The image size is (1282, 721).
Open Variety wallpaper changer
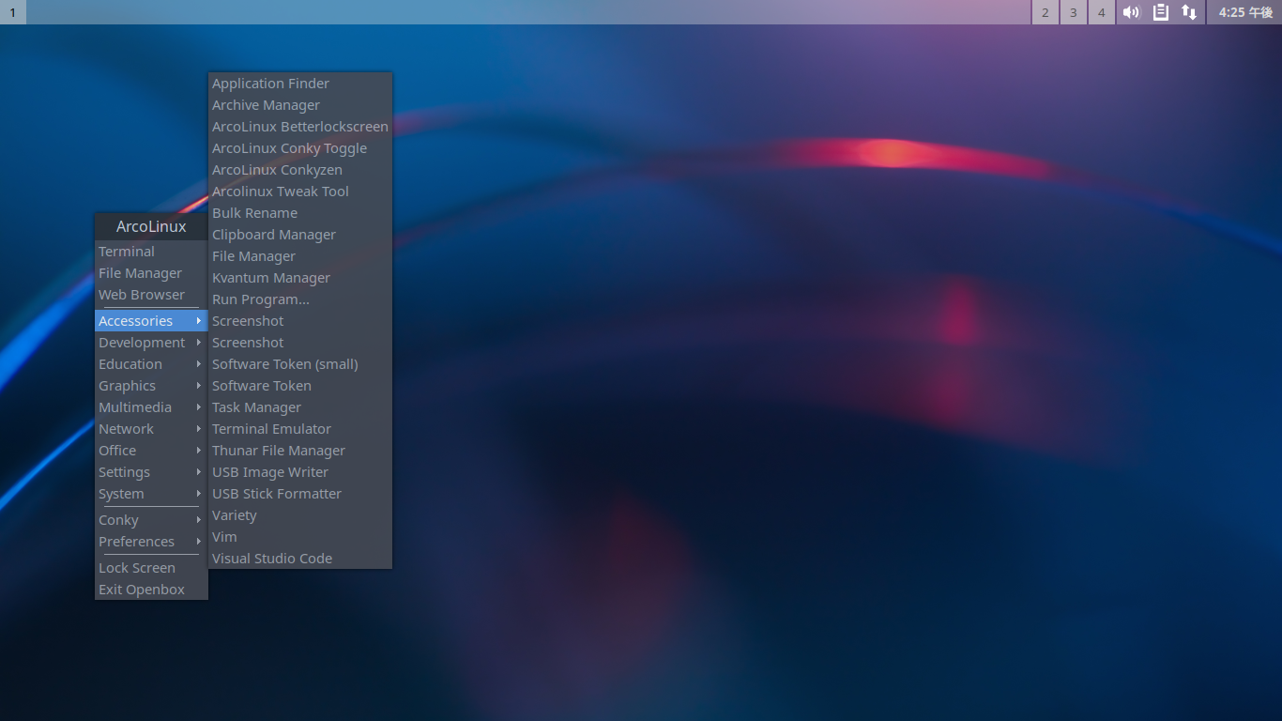(299, 515)
